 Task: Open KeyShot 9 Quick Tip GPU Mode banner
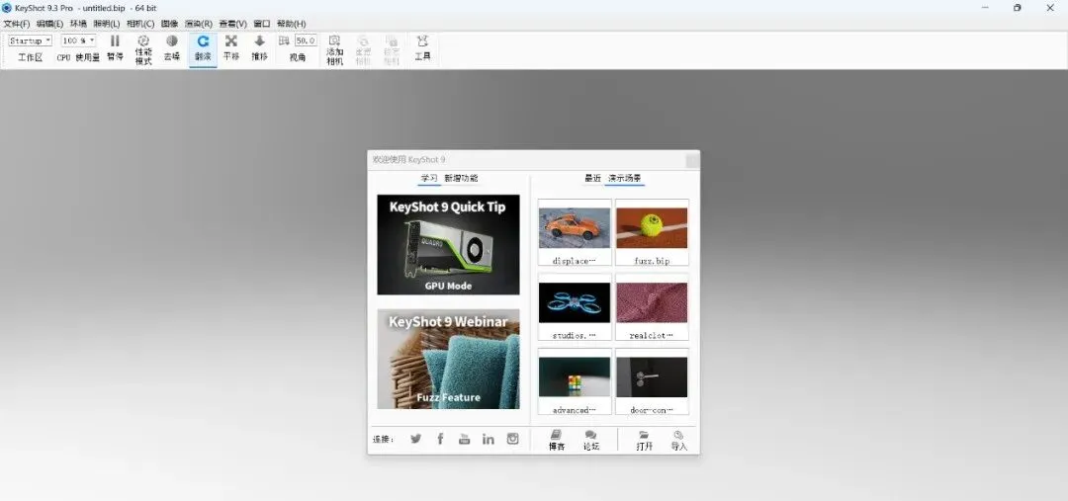click(x=448, y=244)
